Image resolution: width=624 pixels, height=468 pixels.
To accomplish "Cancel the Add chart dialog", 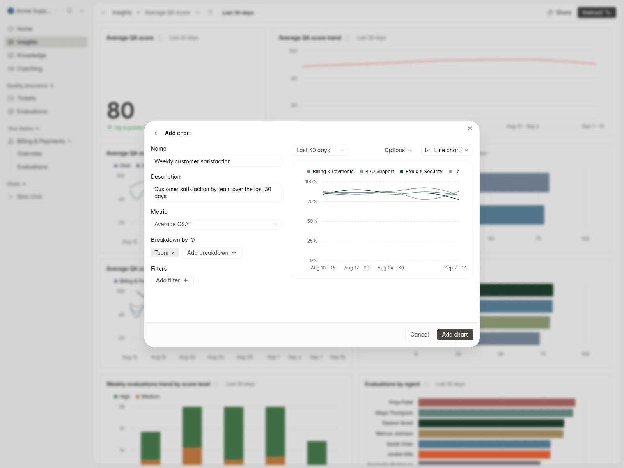I will pos(419,335).
